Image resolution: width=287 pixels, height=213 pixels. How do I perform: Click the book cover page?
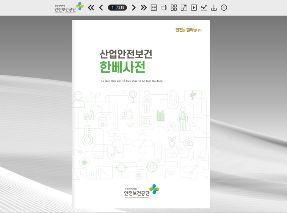click(141, 114)
